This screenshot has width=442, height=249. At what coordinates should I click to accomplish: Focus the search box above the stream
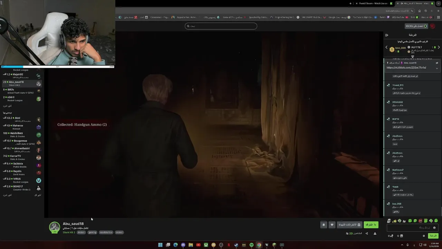pyautogui.click(x=221, y=26)
